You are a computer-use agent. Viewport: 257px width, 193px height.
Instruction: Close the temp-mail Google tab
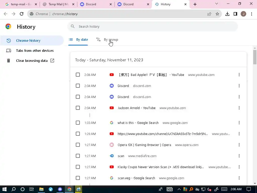(x=36, y=4)
